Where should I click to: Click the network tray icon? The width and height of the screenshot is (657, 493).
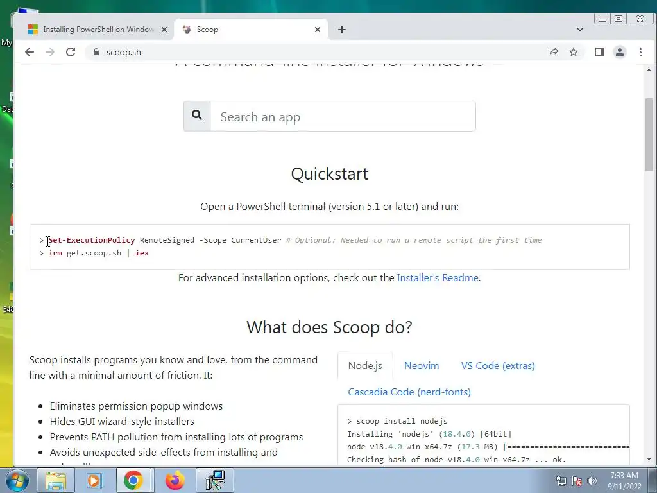pos(561,481)
